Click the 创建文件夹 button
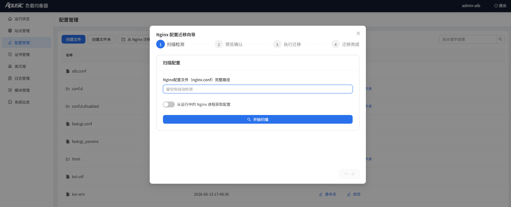Screen dimensions: 511x207 coord(101,39)
